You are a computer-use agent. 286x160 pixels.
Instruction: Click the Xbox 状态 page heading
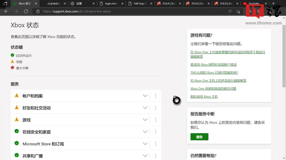coord(25,25)
